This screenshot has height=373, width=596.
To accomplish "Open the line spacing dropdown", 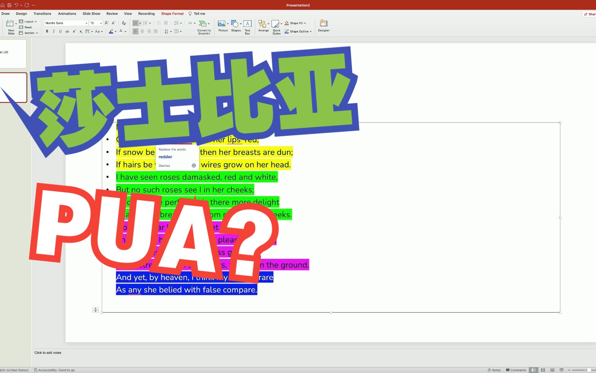I will click(178, 23).
